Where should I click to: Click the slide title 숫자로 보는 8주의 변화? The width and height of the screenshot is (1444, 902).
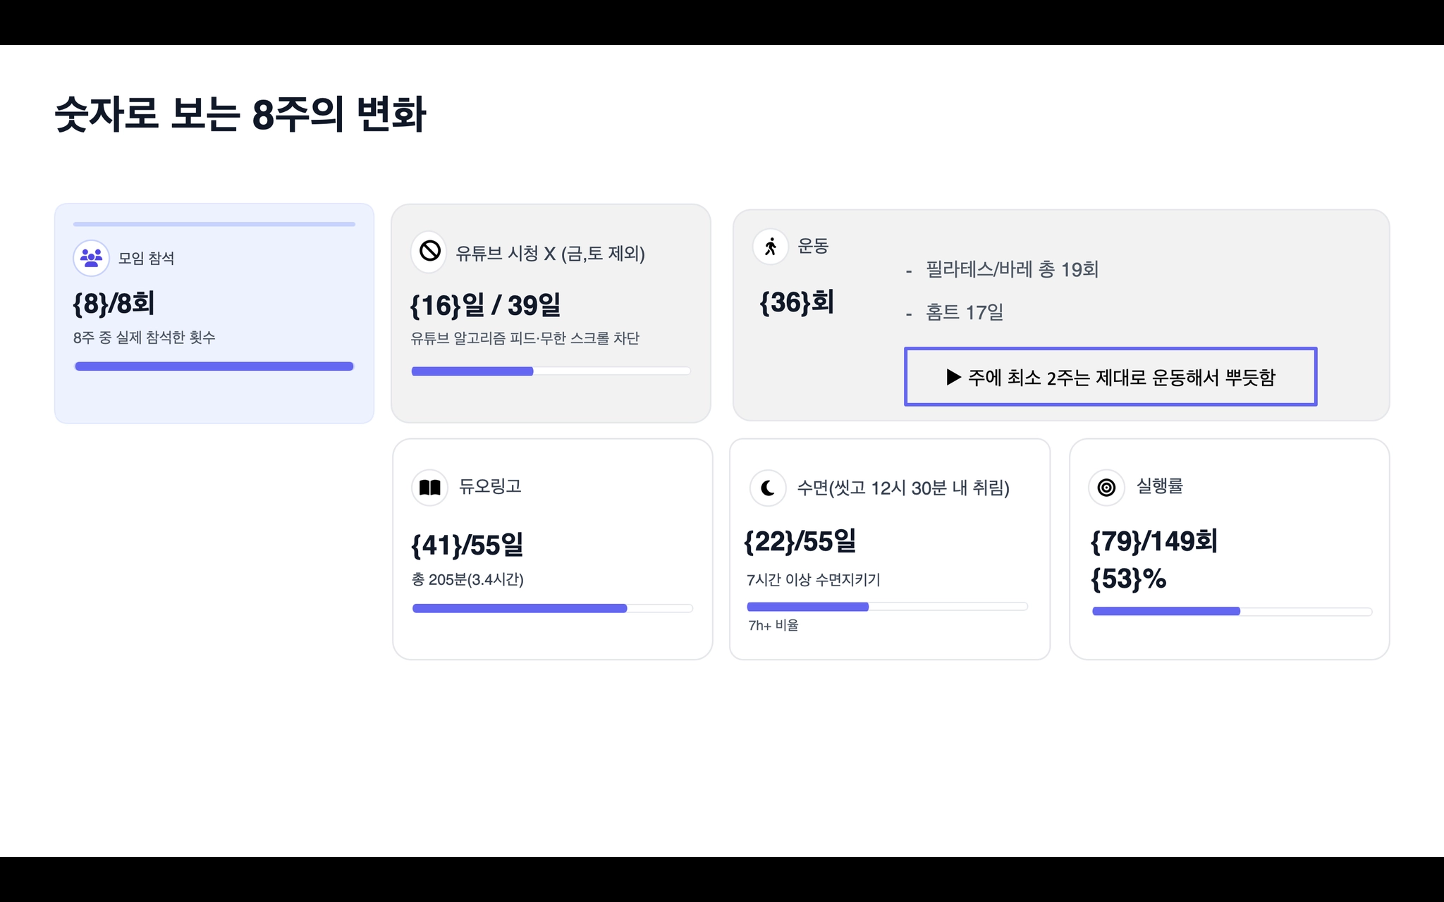[x=240, y=114]
